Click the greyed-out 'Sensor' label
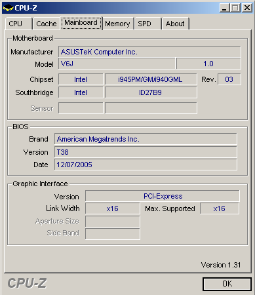 42,108
